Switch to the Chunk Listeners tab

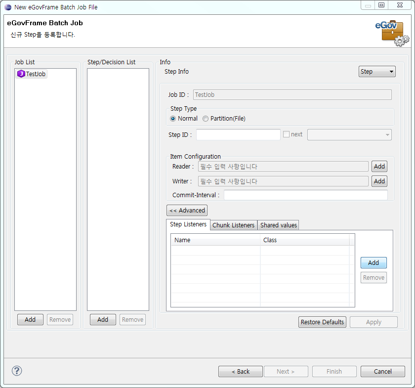pyautogui.click(x=233, y=225)
